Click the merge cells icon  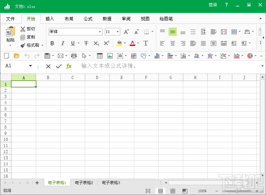tap(234, 32)
